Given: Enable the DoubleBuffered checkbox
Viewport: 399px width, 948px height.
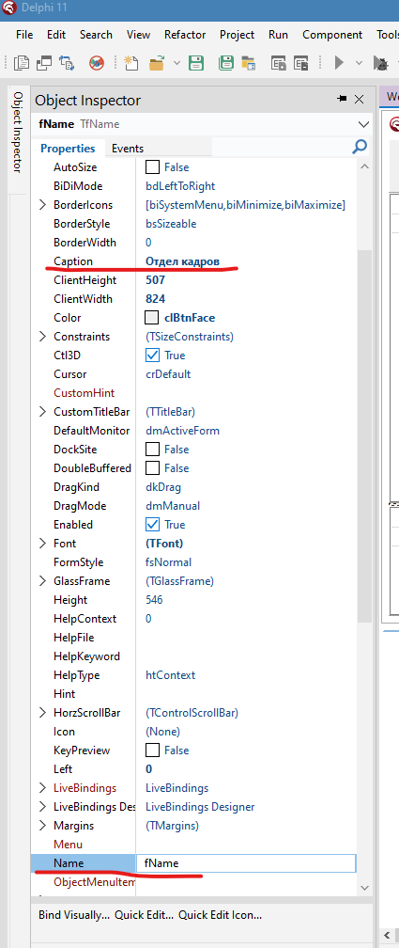Looking at the screenshot, I should click(153, 468).
